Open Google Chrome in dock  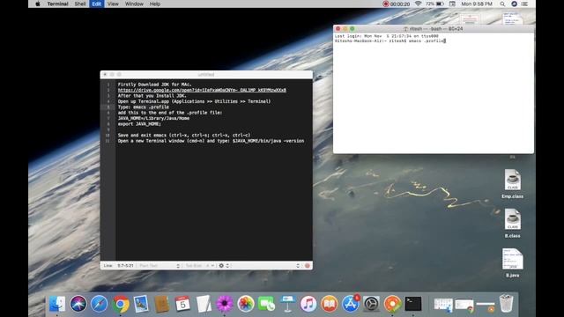pyautogui.click(x=120, y=304)
